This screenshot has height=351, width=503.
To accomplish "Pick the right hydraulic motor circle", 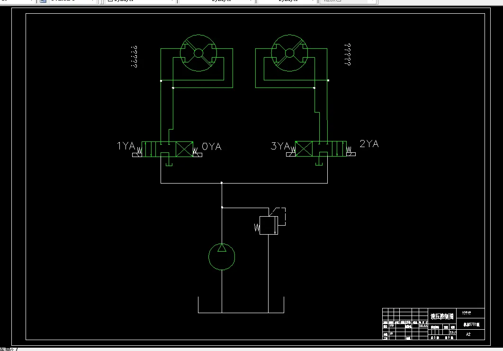I will (x=289, y=53).
